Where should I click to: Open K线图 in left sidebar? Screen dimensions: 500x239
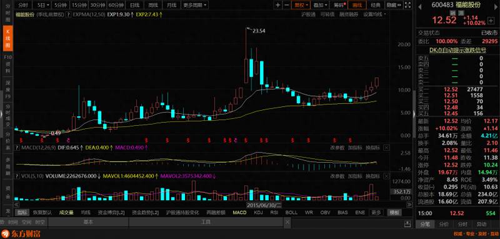[x=8, y=38]
